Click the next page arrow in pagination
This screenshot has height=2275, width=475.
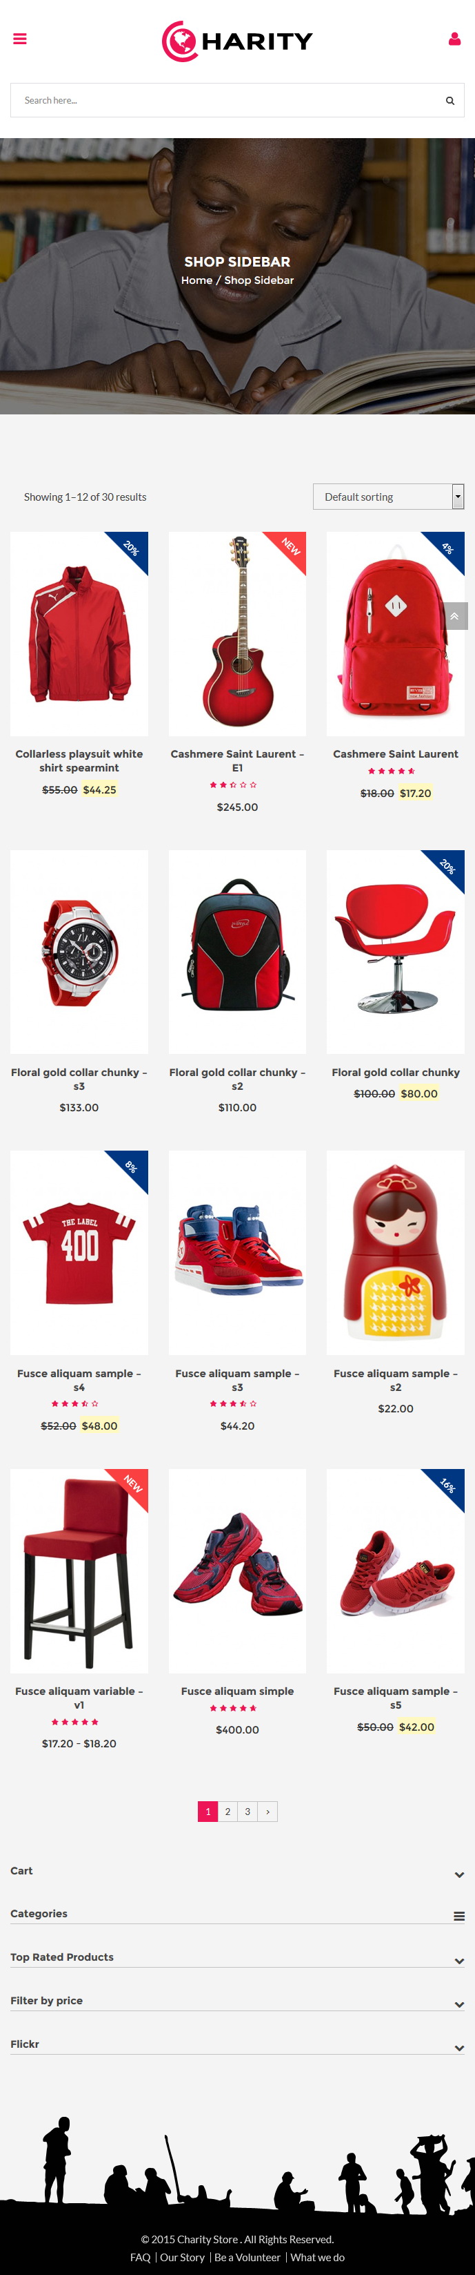click(x=268, y=1812)
